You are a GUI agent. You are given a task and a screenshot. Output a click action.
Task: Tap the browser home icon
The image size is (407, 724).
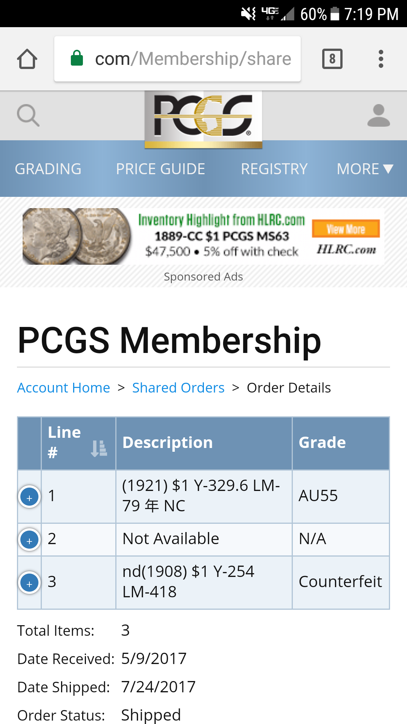[27, 59]
